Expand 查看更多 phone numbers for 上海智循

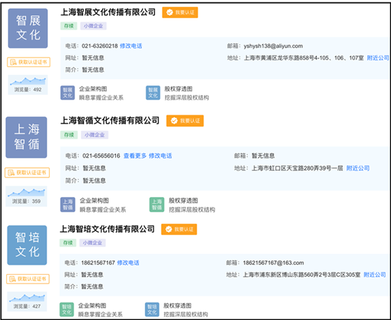click(134, 156)
